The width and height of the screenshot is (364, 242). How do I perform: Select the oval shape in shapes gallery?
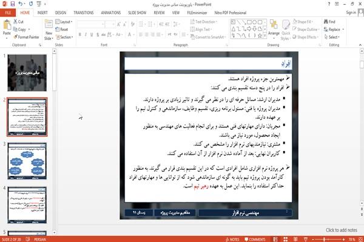click(255, 22)
